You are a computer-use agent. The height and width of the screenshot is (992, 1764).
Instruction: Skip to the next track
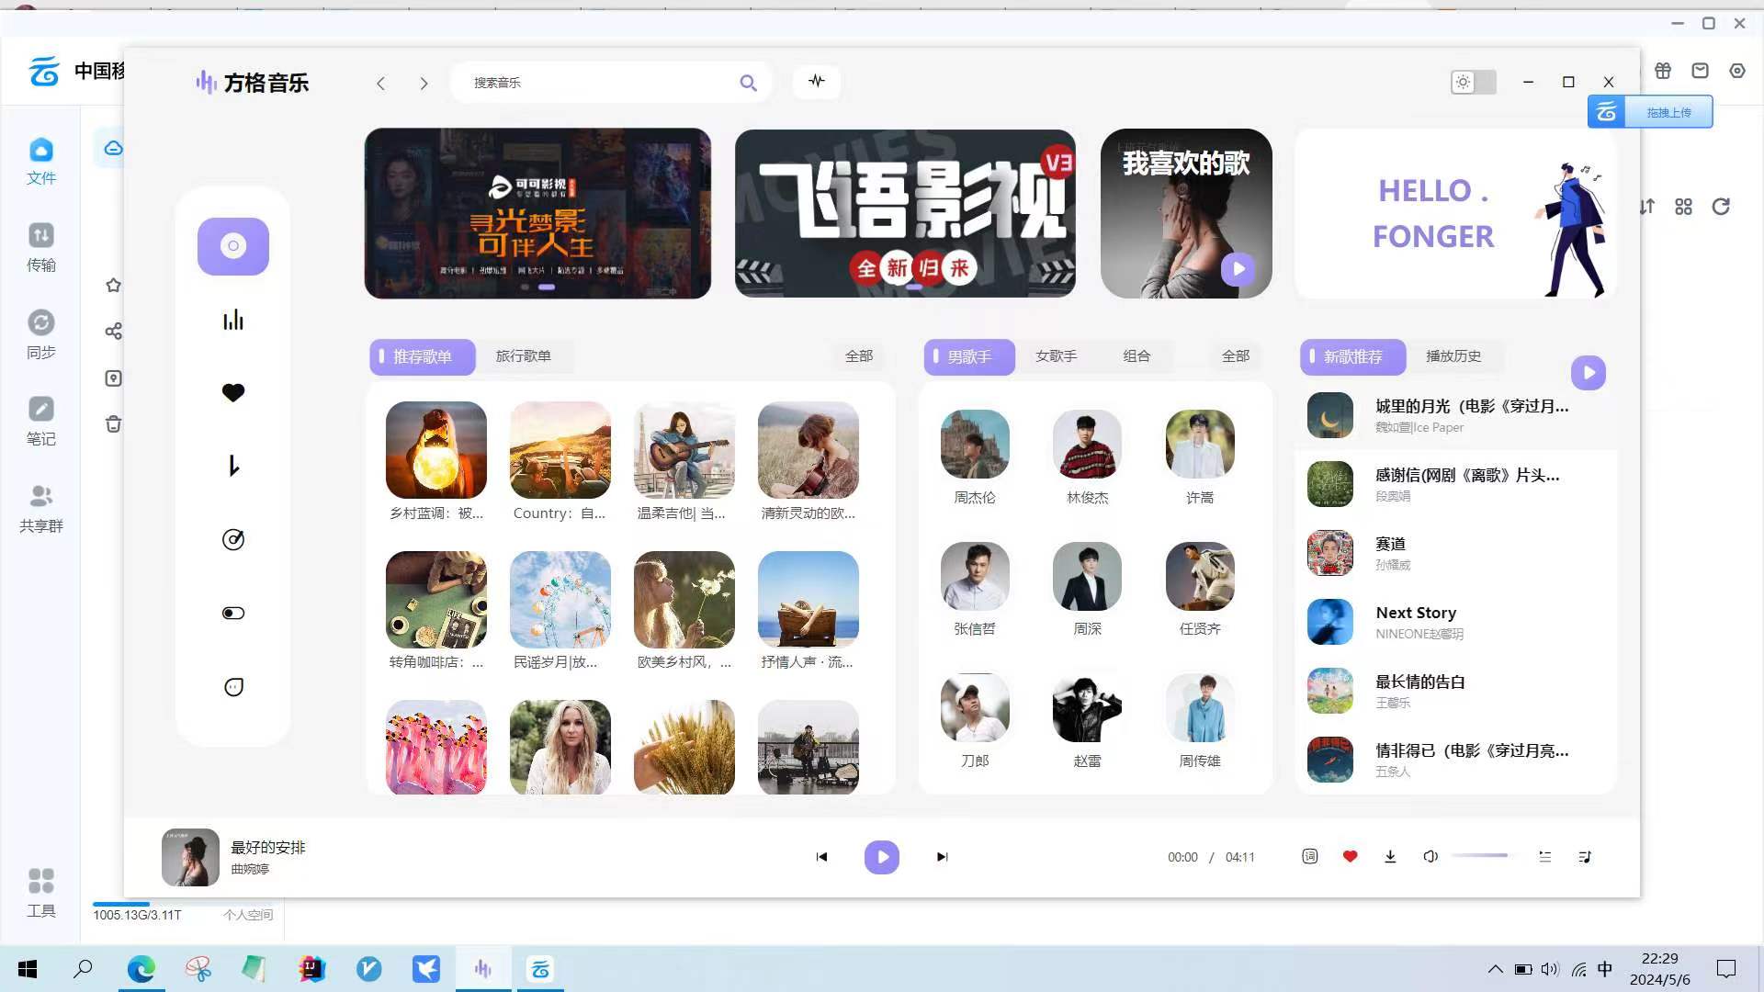point(942,857)
